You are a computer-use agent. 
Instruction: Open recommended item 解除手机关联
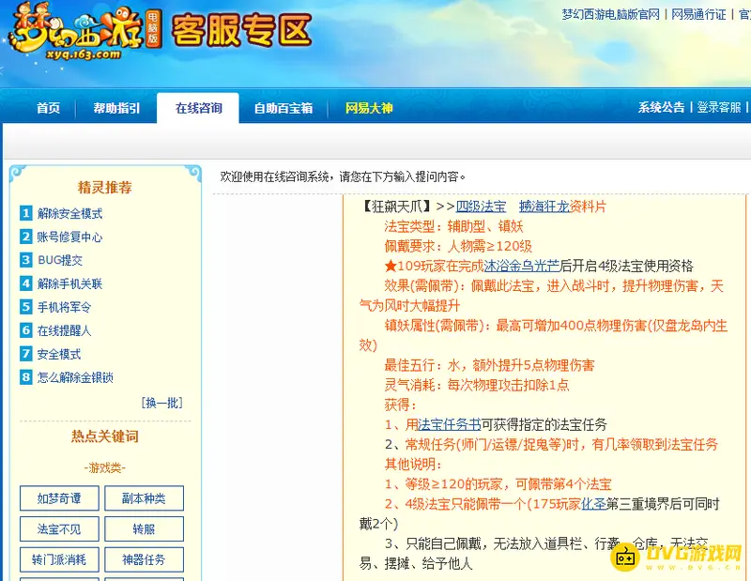(69, 283)
